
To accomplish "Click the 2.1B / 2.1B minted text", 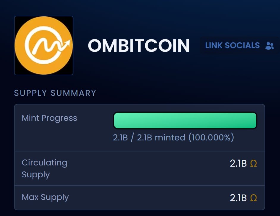I will click(148, 138).
